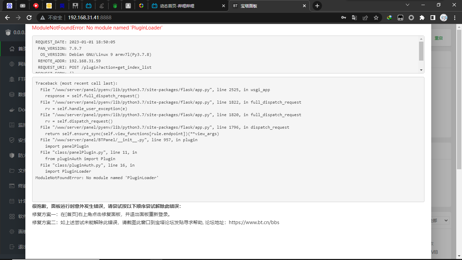Screen dimensions: 462x260
Task: Open the software store grid sidebar item
Action: click(13, 216)
